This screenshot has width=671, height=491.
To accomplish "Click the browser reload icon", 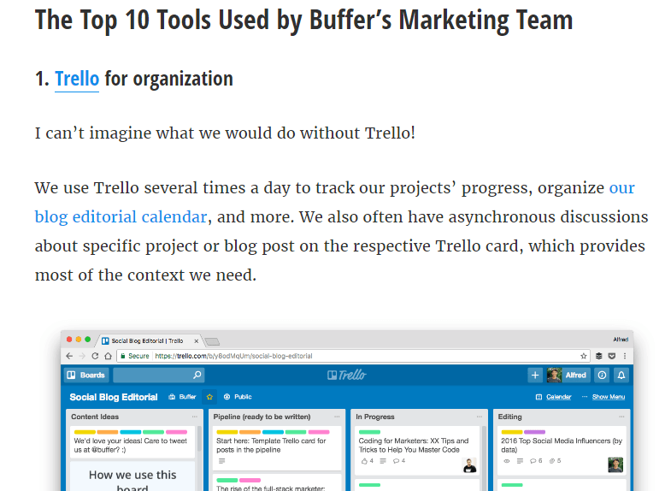I will coord(95,356).
